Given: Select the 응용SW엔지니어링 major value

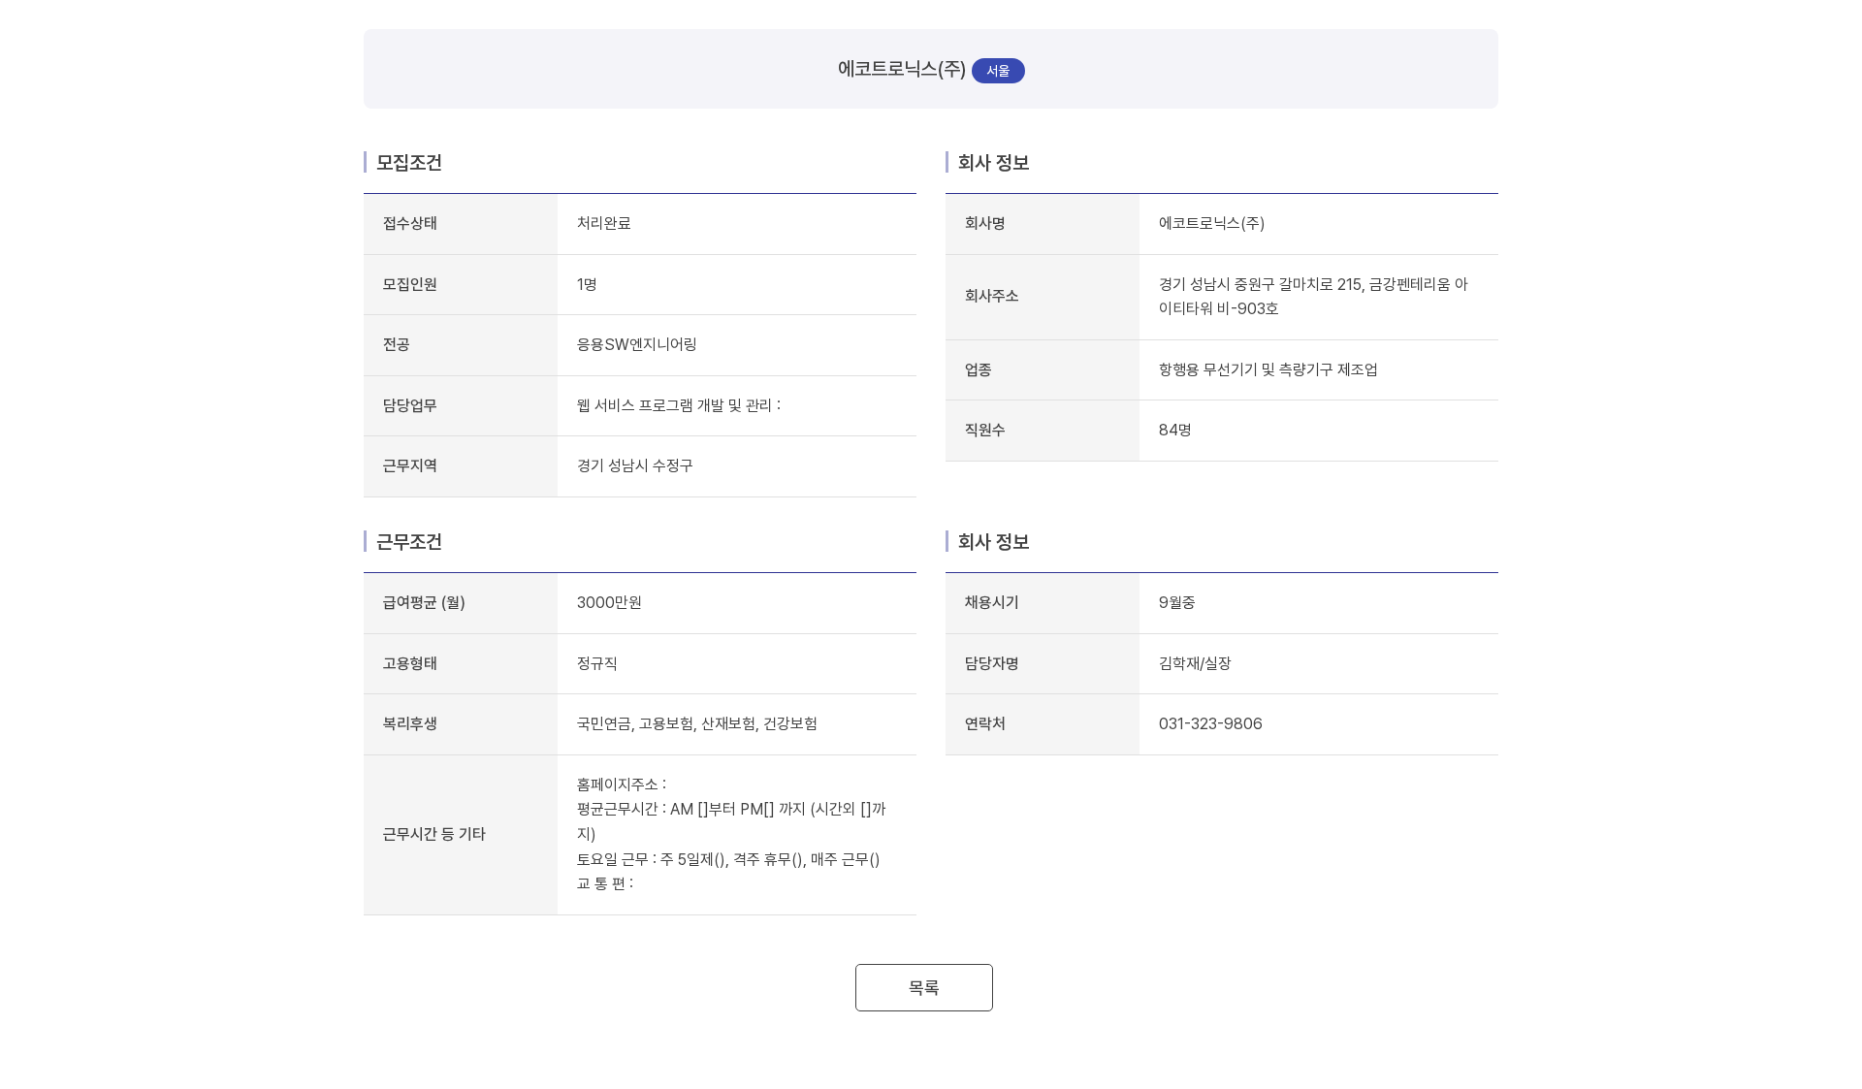Looking at the screenshot, I should 637,344.
